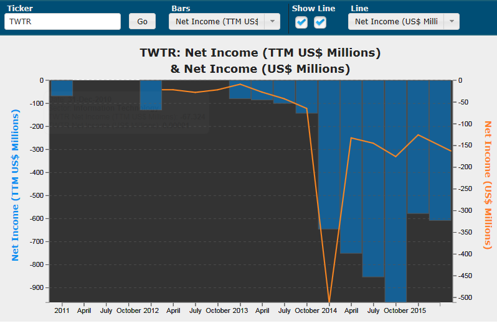Click the 2012 blue bar

click(151, 95)
